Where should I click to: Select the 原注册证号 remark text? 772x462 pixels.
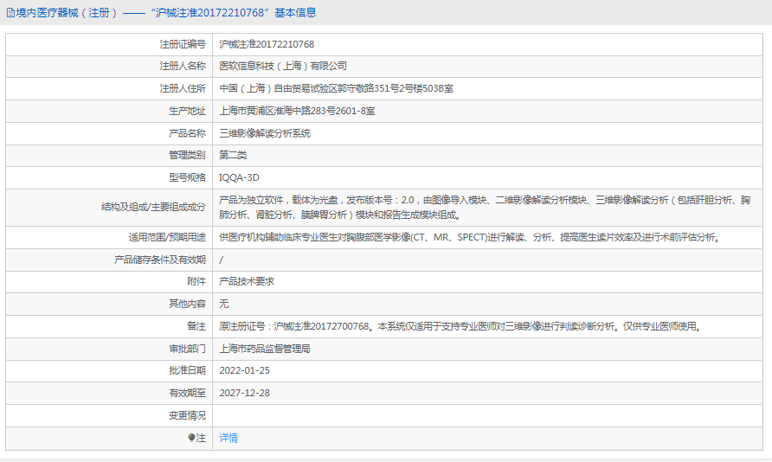(x=461, y=326)
